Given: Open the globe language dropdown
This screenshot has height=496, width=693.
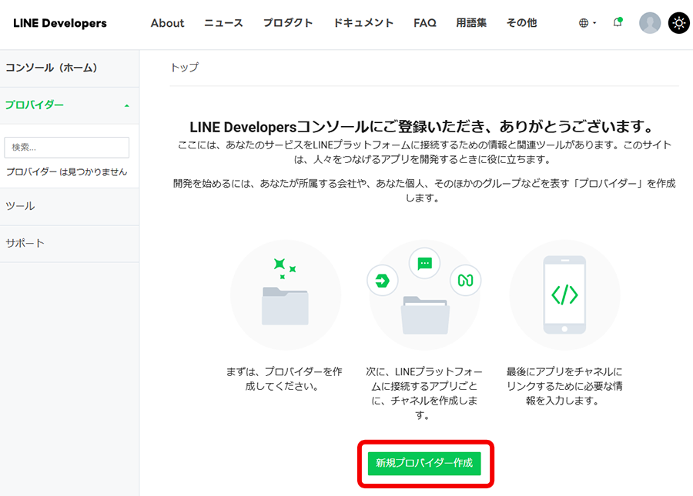Looking at the screenshot, I should pos(588,23).
